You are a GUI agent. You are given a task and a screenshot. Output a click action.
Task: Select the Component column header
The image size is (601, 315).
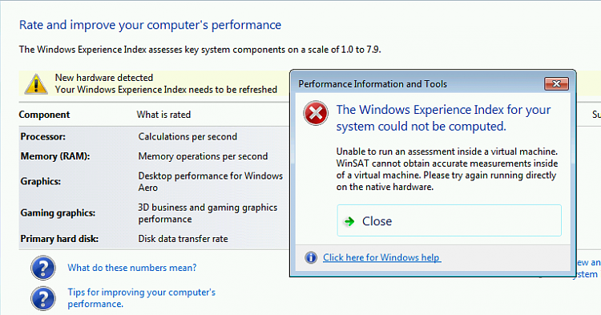coord(44,115)
